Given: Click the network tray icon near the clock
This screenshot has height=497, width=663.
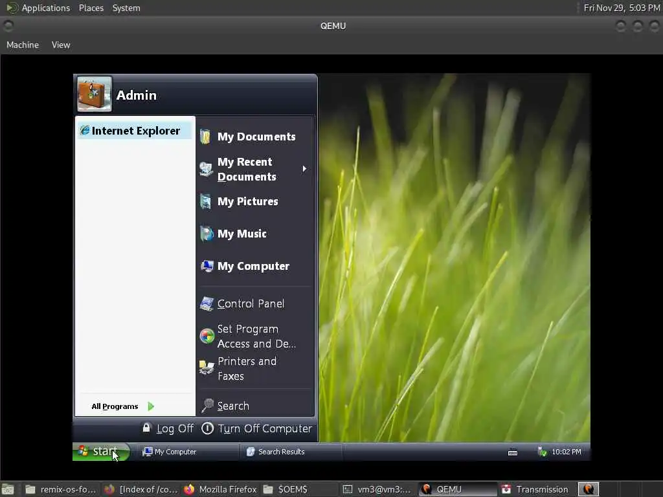Looking at the screenshot, I should click(542, 452).
